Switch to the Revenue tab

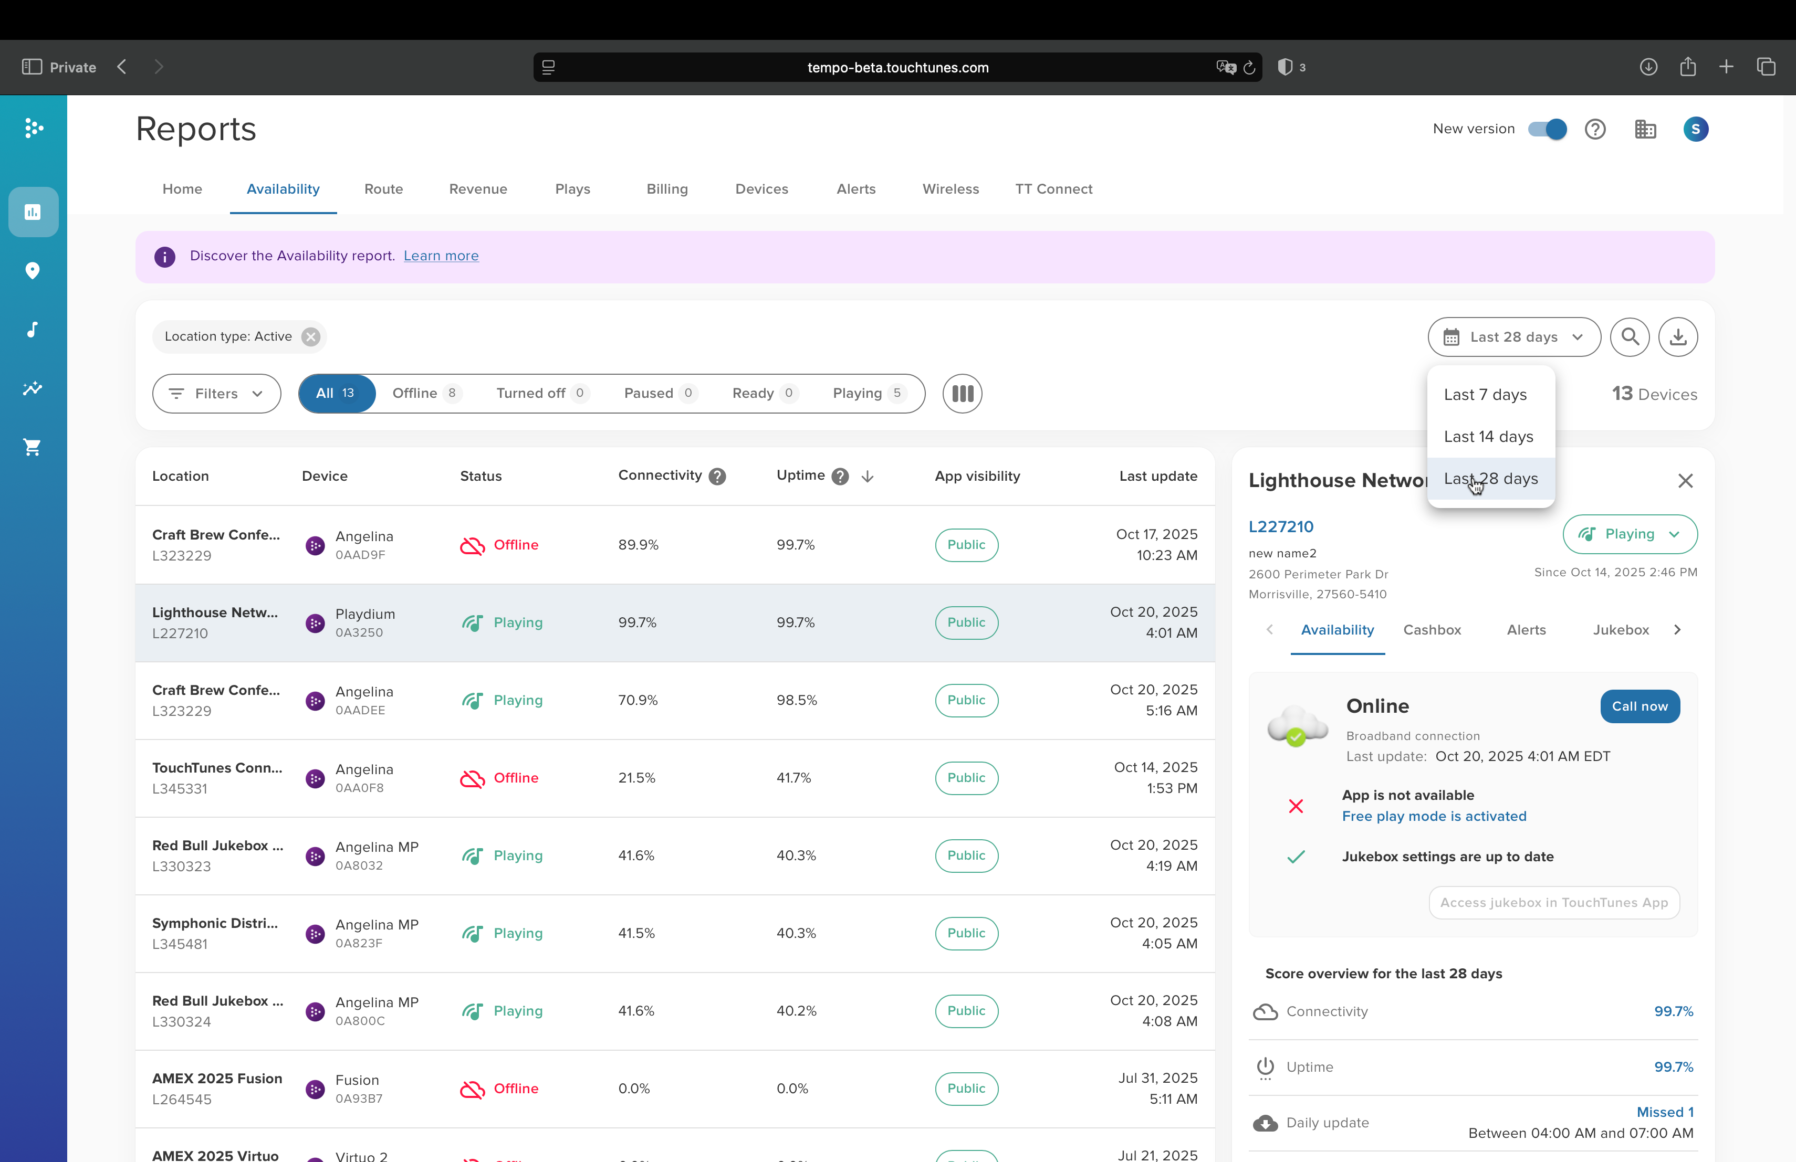[478, 189]
